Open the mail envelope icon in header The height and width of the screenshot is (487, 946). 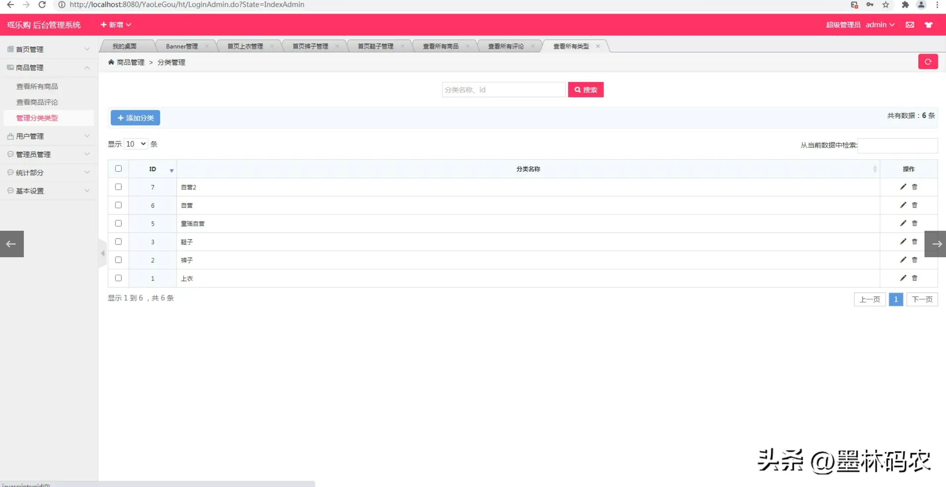point(910,24)
